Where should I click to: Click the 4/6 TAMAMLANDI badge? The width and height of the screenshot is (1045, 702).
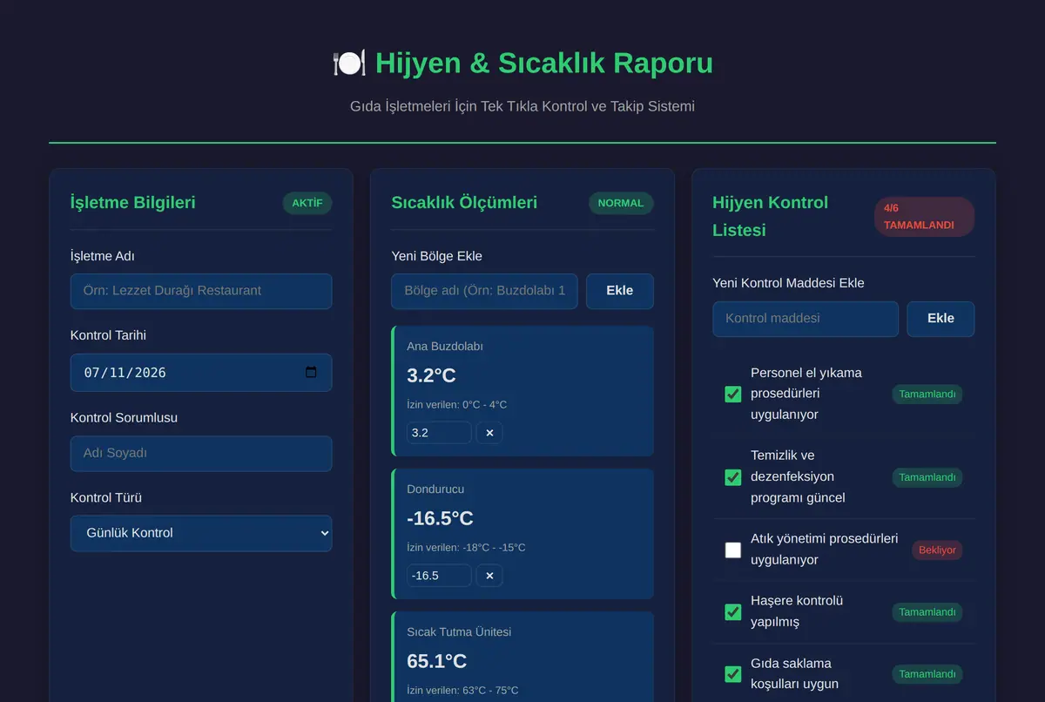tap(924, 217)
